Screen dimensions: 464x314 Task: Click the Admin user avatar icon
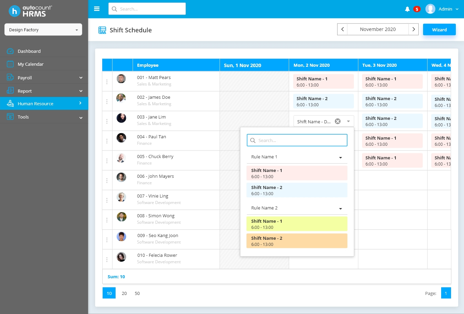430,9
